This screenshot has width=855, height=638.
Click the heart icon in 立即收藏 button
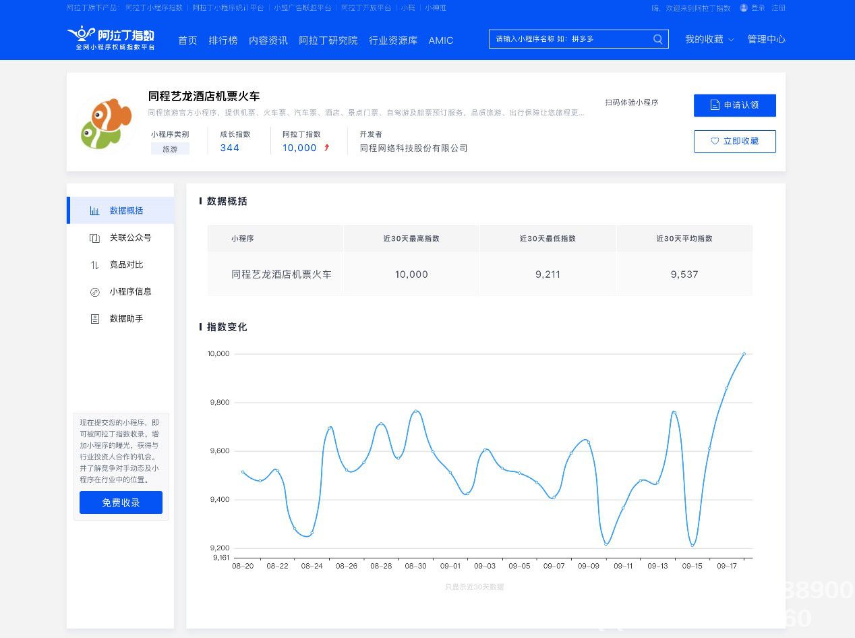click(x=715, y=142)
